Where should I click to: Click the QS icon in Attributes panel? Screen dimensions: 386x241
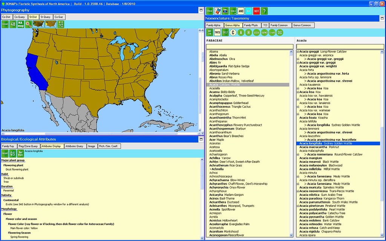[12, 153]
